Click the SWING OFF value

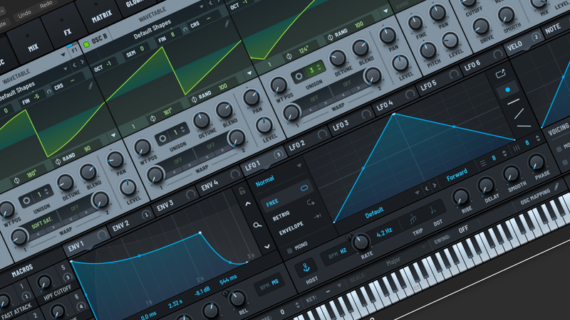(x=463, y=229)
